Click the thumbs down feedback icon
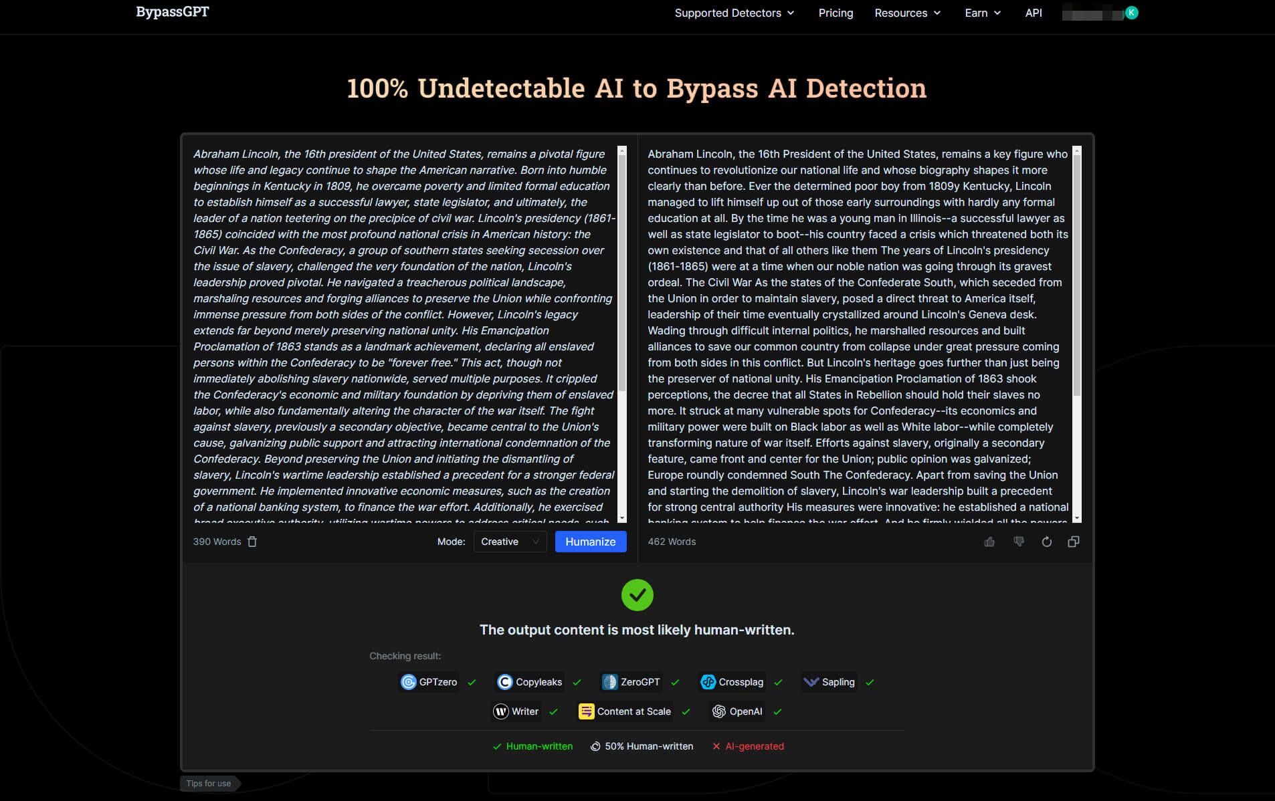 (1018, 542)
